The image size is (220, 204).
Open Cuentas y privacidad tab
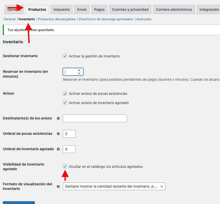pos(130,9)
